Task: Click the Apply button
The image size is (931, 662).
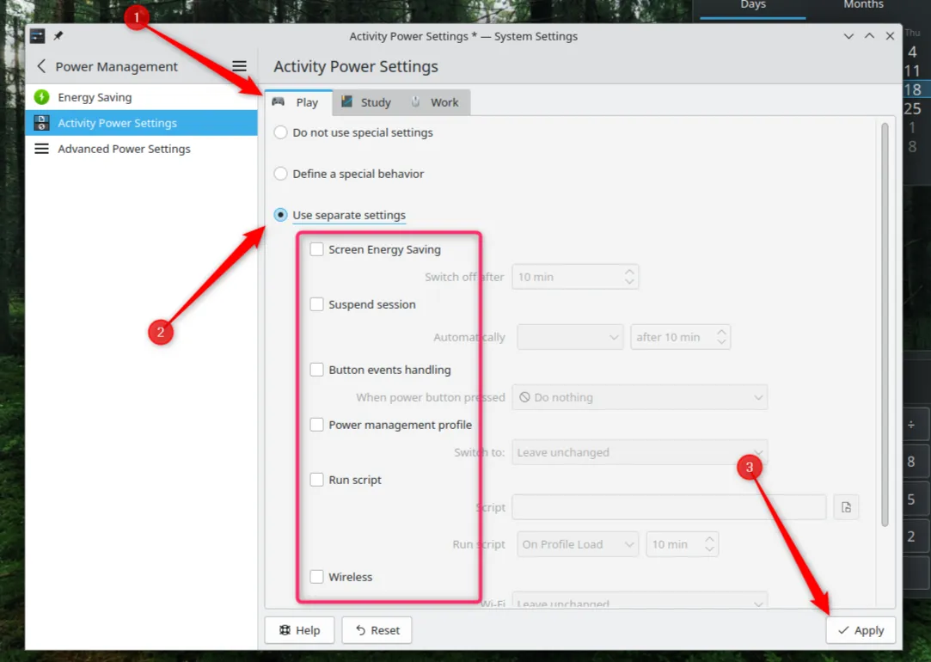Action: pyautogui.click(x=861, y=630)
